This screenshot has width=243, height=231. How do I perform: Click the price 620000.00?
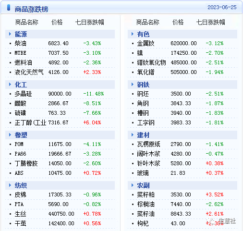(183, 43)
